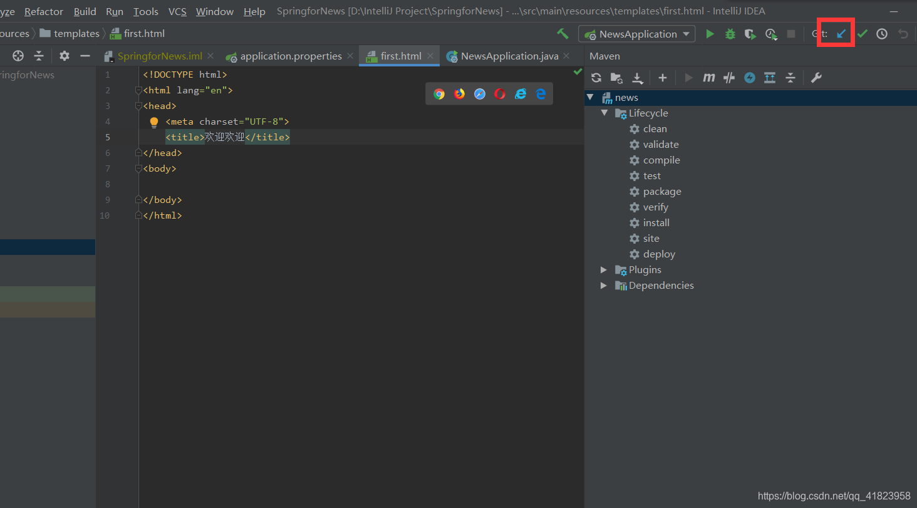Click the Git commit checkmark
Viewport: 917px width, 508px height.
click(862, 34)
